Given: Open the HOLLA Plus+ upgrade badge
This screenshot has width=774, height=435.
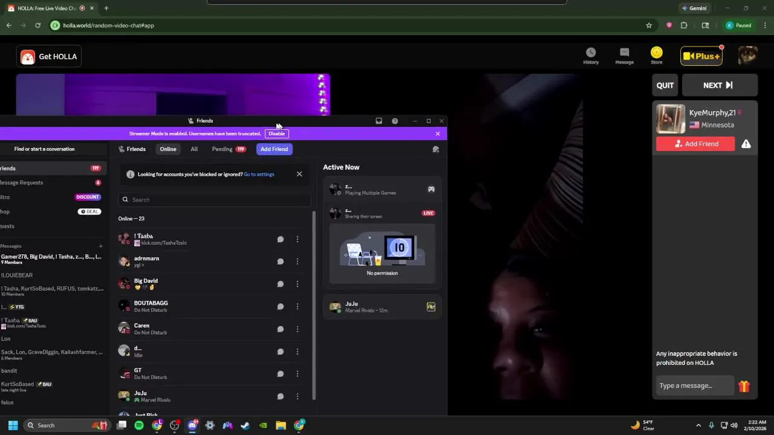Looking at the screenshot, I should tap(701, 56).
